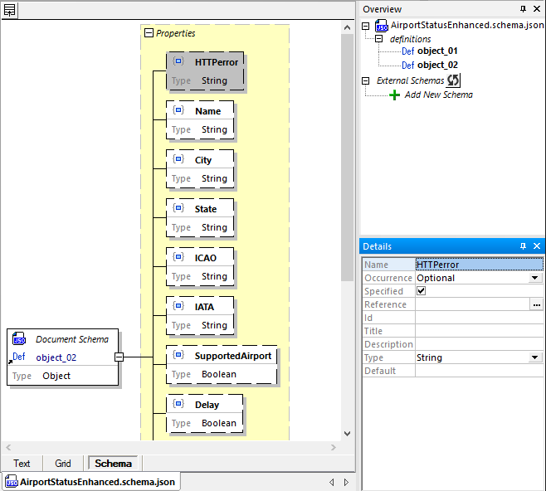Image resolution: width=546 pixels, height=491 pixels.
Task: Switch to the Grid view tab
Action: pos(63,464)
